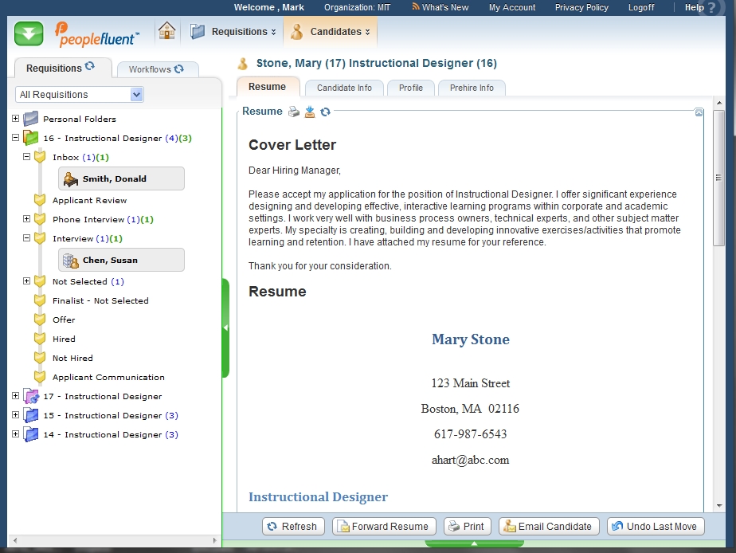Click refresh icon on Workflows tab

point(179,69)
